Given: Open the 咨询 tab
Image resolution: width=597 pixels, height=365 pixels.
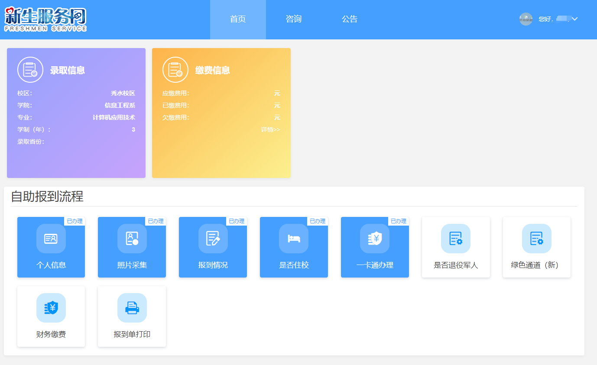Looking at the screenshot, I should click(294, 19).
